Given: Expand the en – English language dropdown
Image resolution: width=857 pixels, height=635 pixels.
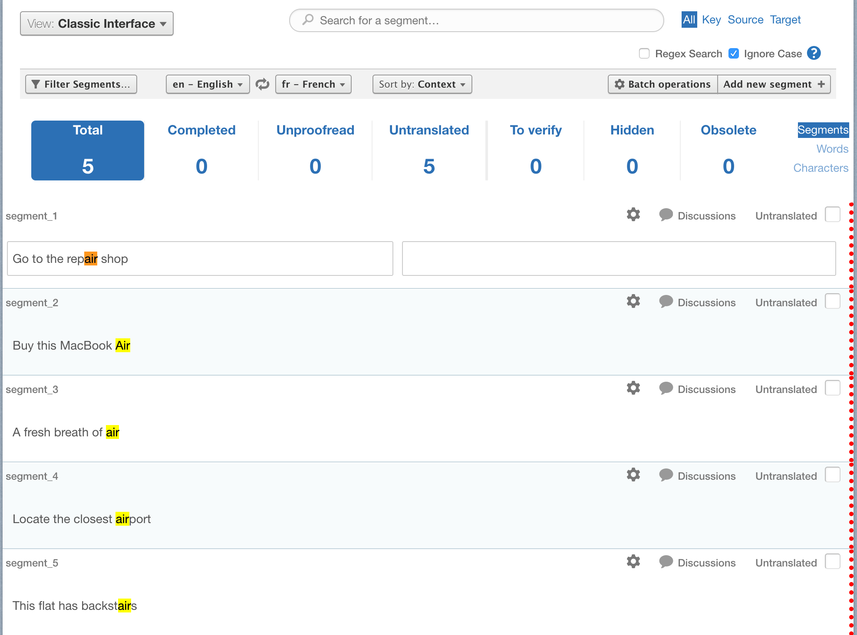Looking at the screenshot, I should click(x=208, y=84).
